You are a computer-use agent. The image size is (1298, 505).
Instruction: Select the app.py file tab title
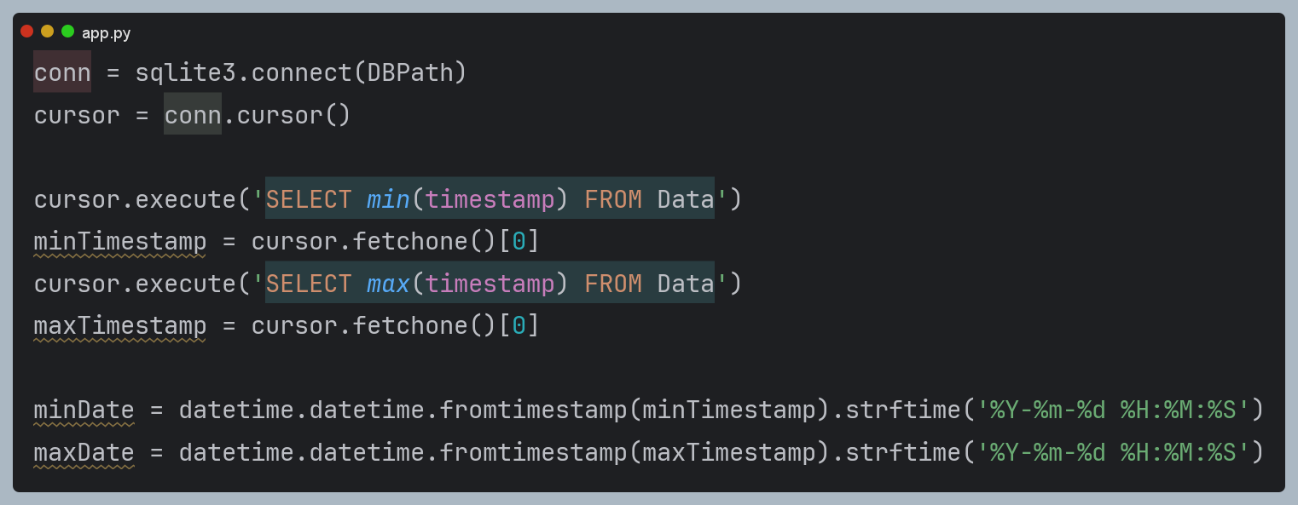click(x=107, y=33)
